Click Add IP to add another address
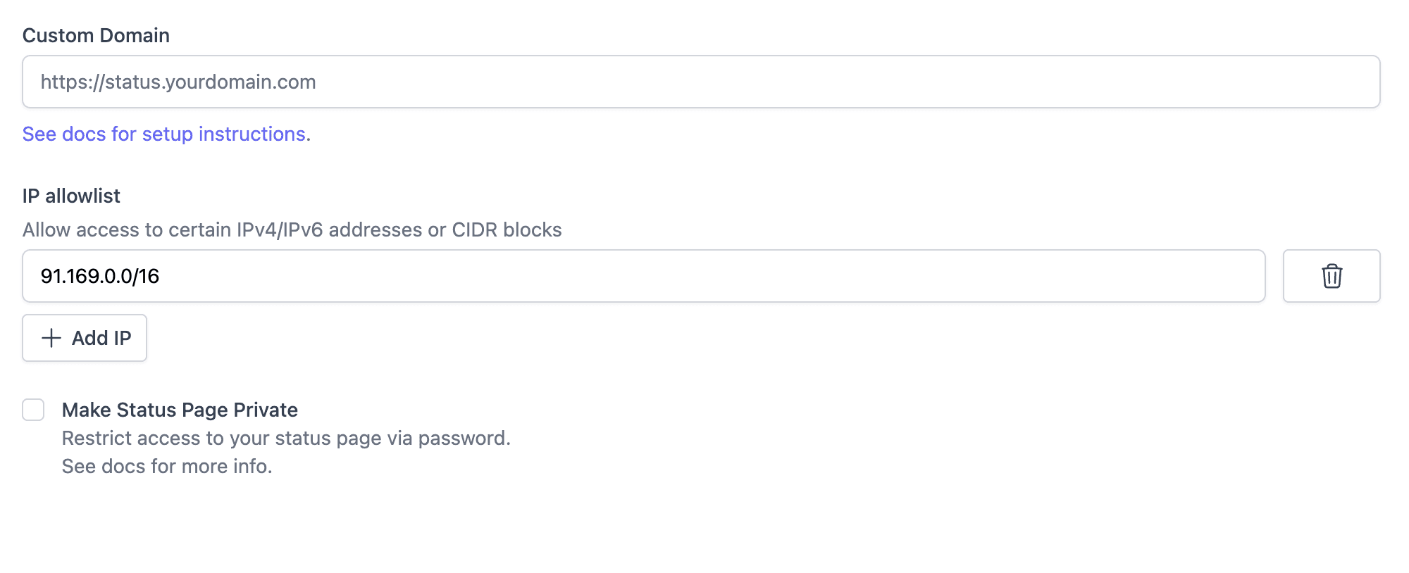 (84, 338)
